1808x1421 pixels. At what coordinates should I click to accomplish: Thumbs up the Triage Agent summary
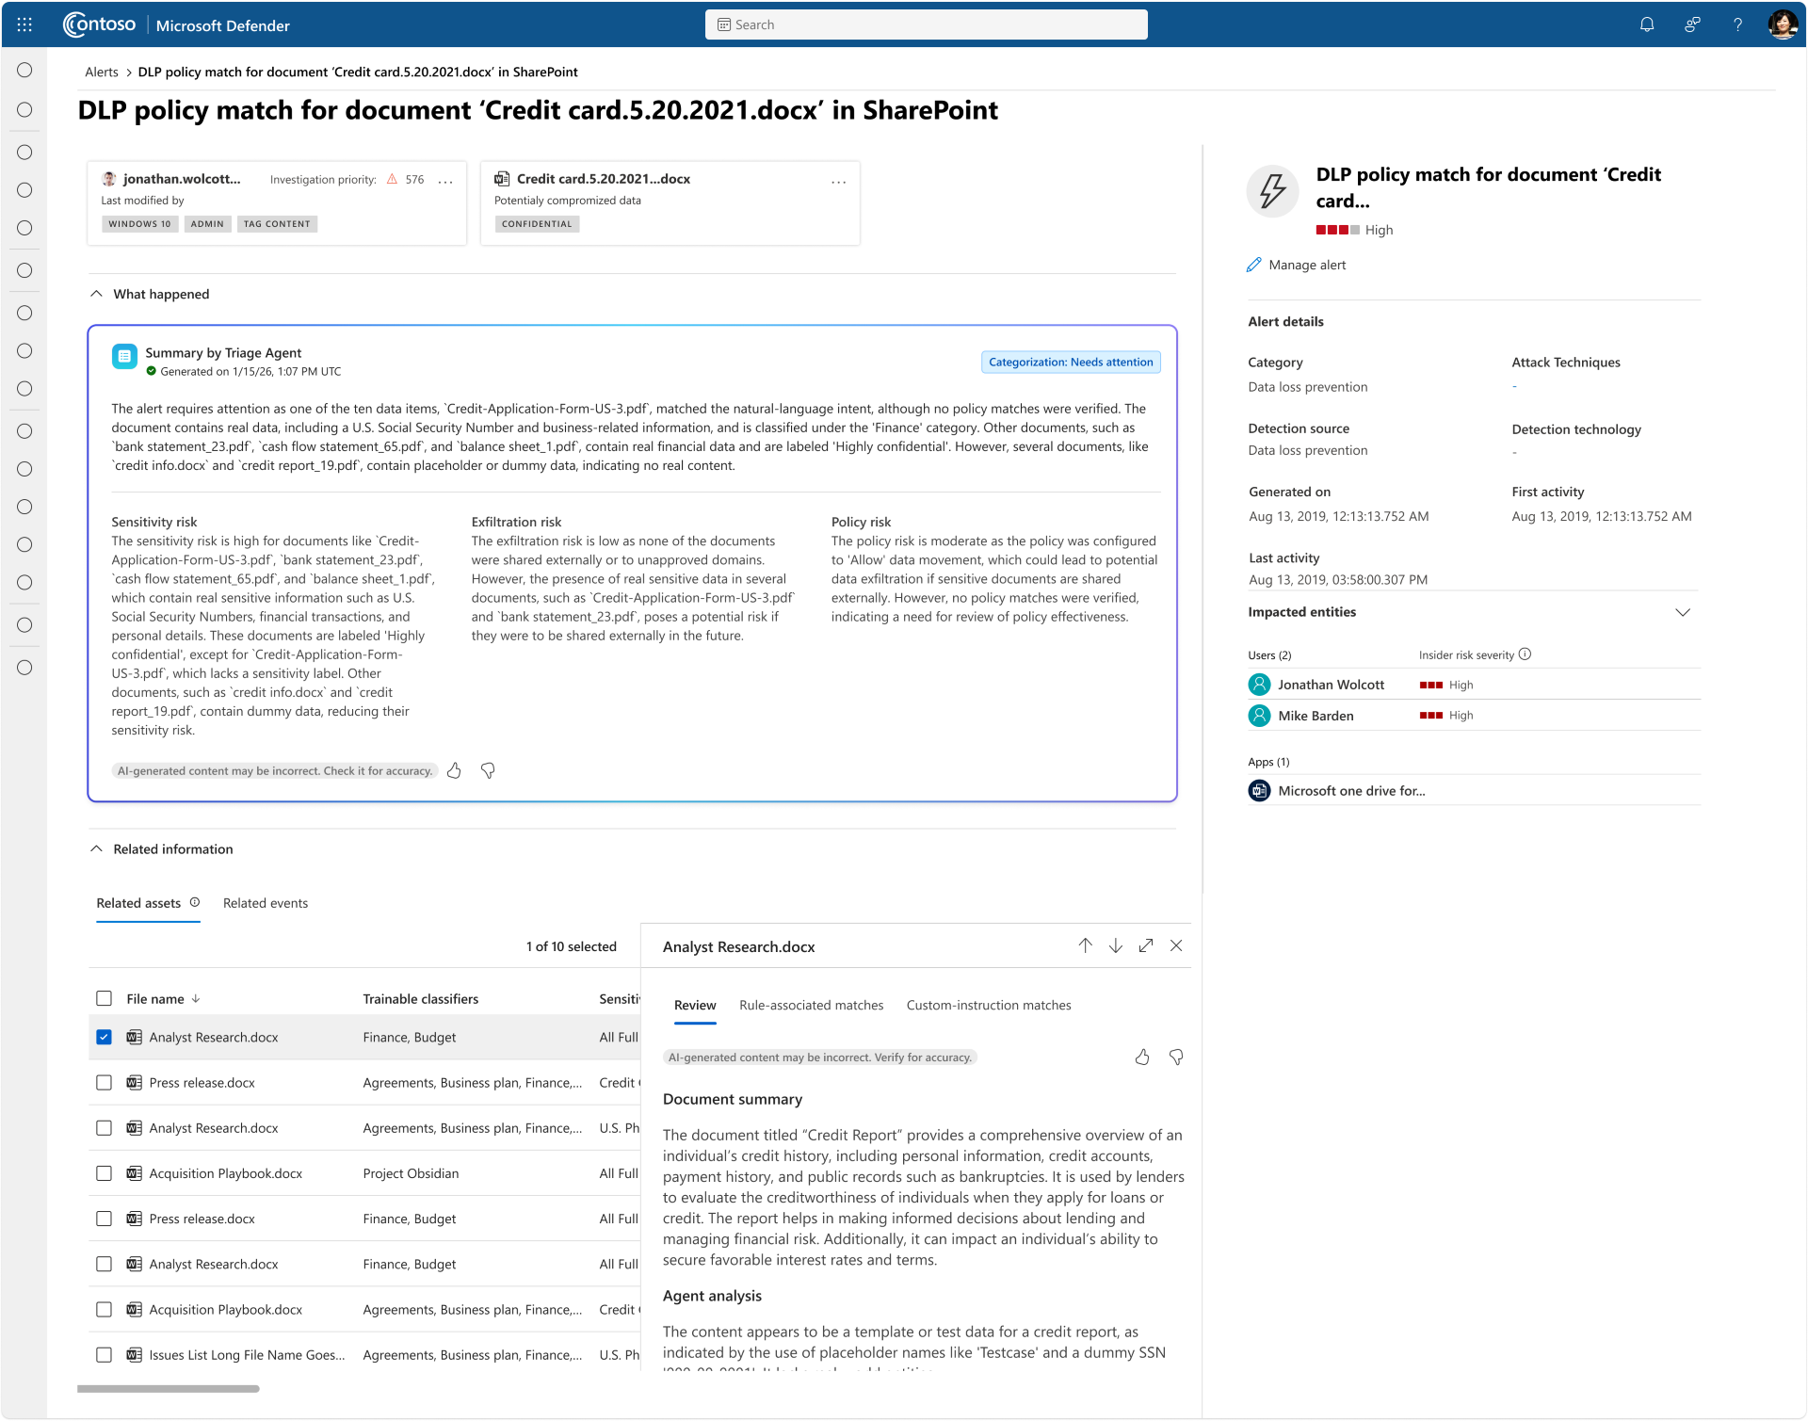coord(454,771)
